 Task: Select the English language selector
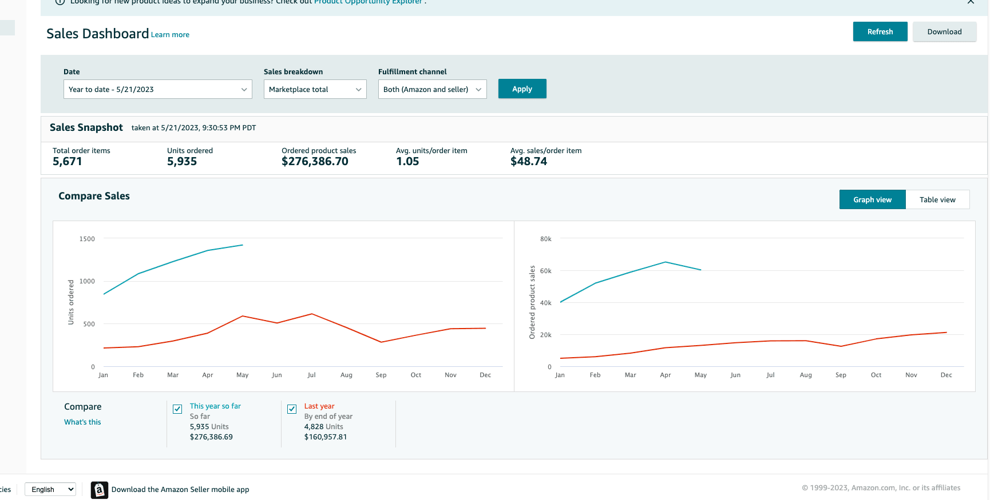[50, 490]
